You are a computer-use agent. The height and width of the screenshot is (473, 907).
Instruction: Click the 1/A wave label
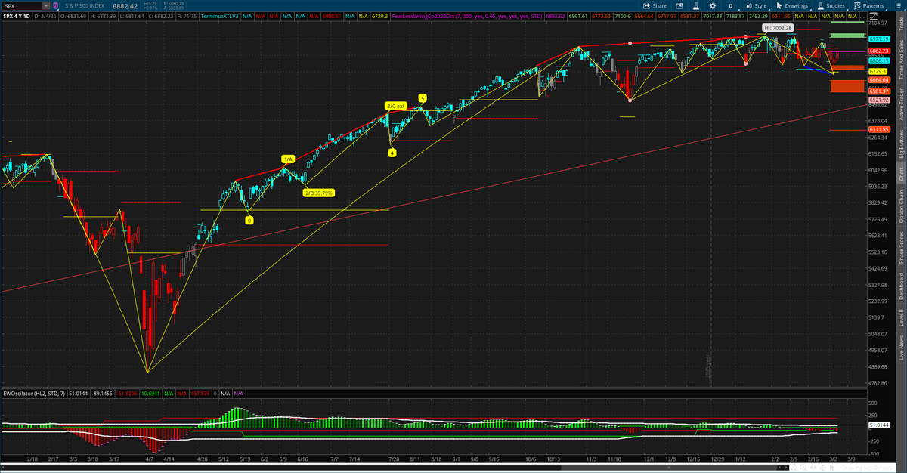[x=287, y=159]
